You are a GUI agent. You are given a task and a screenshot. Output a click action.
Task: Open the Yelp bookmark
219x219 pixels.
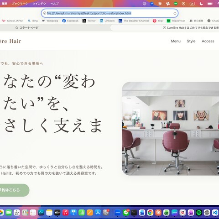(158, 21)
